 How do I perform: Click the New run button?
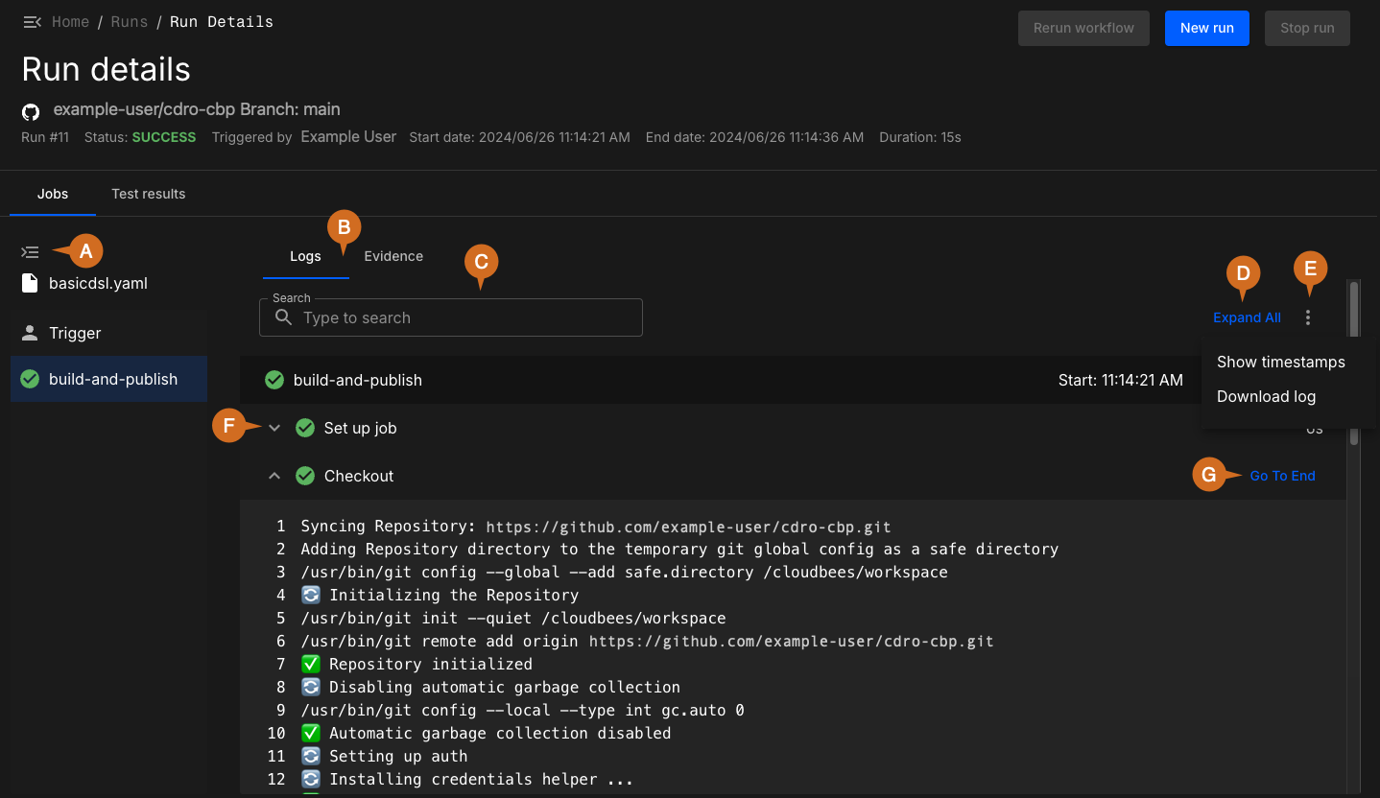[x=1206, y=28]
